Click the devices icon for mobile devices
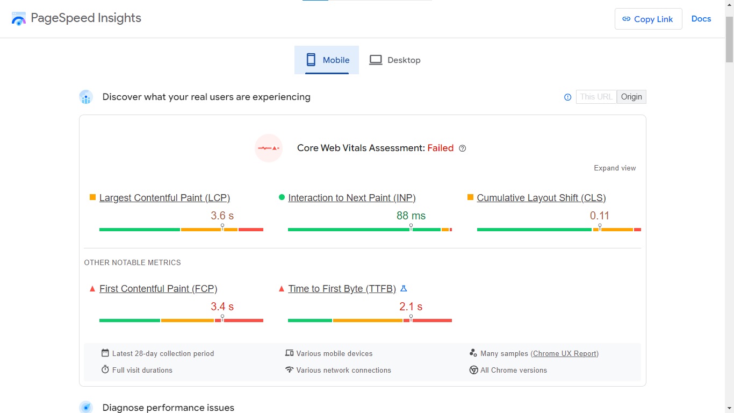Viewport: 734px width, 413px height. (290, 353)
